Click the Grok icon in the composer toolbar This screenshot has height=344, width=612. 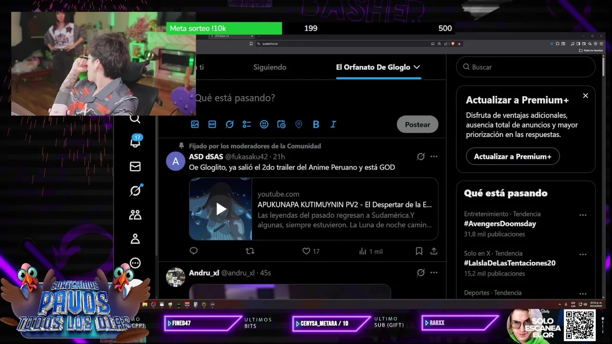[229, 124]
